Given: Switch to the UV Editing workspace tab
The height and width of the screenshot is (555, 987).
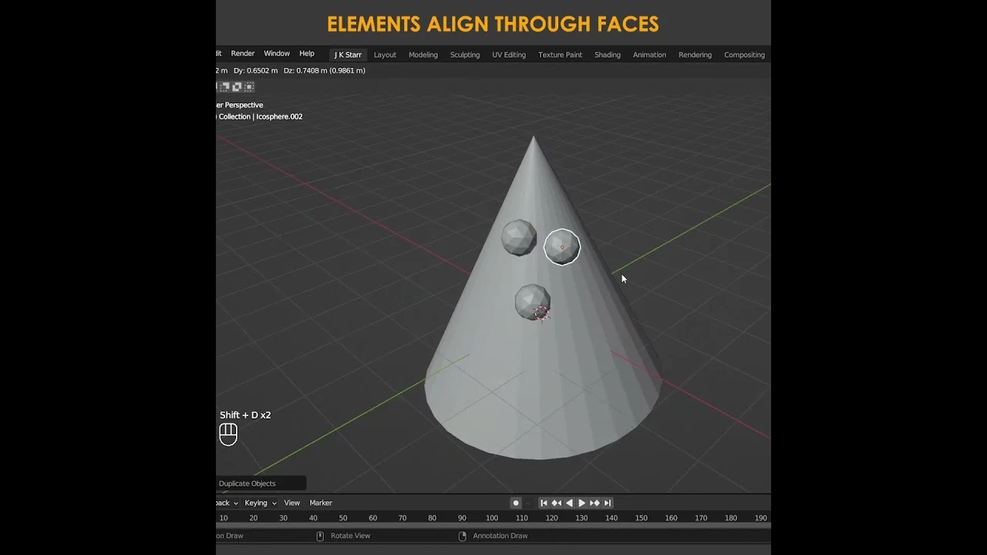Looking at the screenshot, I should tap(509, 55).
